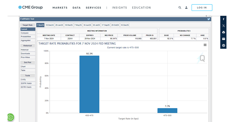Click the 92.3 % ease probability cell

pos(167,39)
